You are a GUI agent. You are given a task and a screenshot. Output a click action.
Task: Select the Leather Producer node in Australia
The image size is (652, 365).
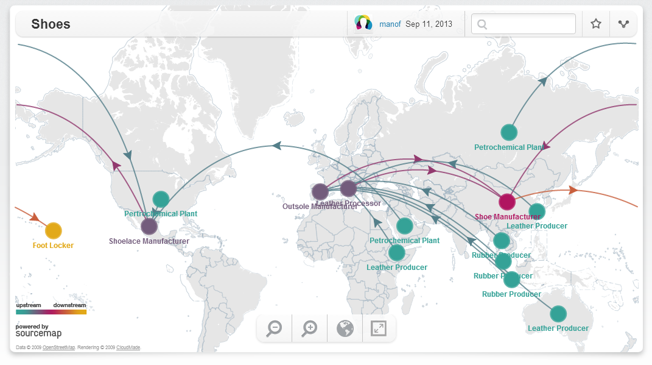[x=558, y=314]
